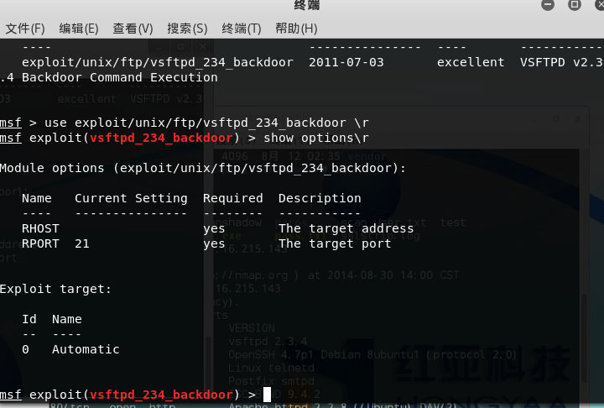Viewport: 604px width, 408px height.
Task: Click the 'Current Setting' column header
Action: (131, 198)
